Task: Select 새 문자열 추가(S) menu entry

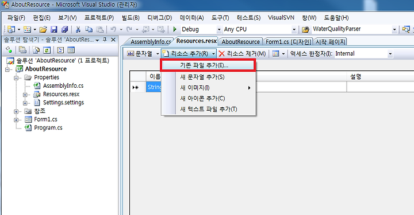Action: pos(208,77)
